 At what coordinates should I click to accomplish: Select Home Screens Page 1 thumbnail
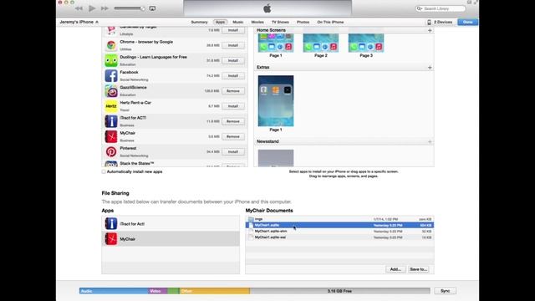[x=276, y=43]
